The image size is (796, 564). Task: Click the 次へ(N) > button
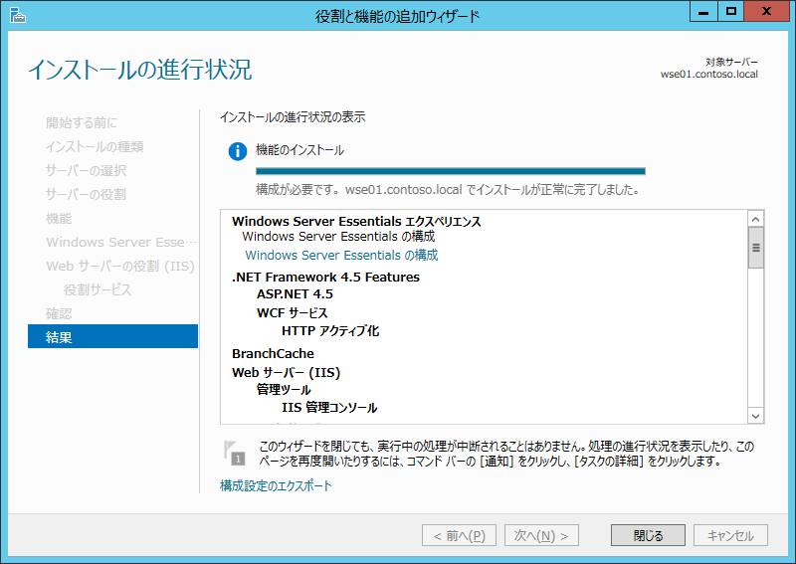(541, 535)
